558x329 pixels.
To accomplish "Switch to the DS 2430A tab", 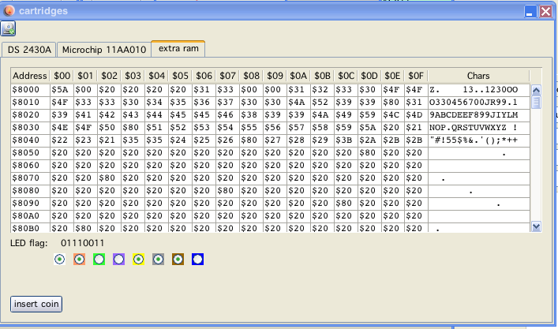I will click(x=28, y=50).
